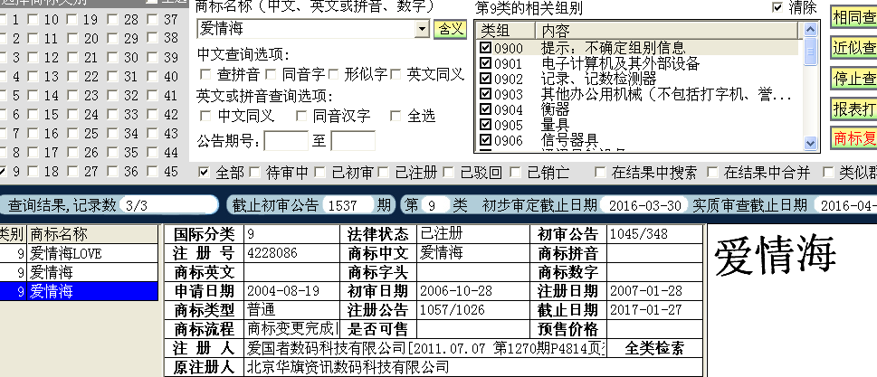Tick class 45 checkbox
This screenshot has height=377, width=877.
[x=152, y=172]
